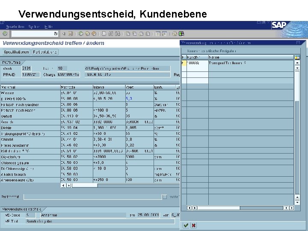Viewport: 308px width, 231px height.
Task: Click the Previous Page icon
Action: (135, 34)
